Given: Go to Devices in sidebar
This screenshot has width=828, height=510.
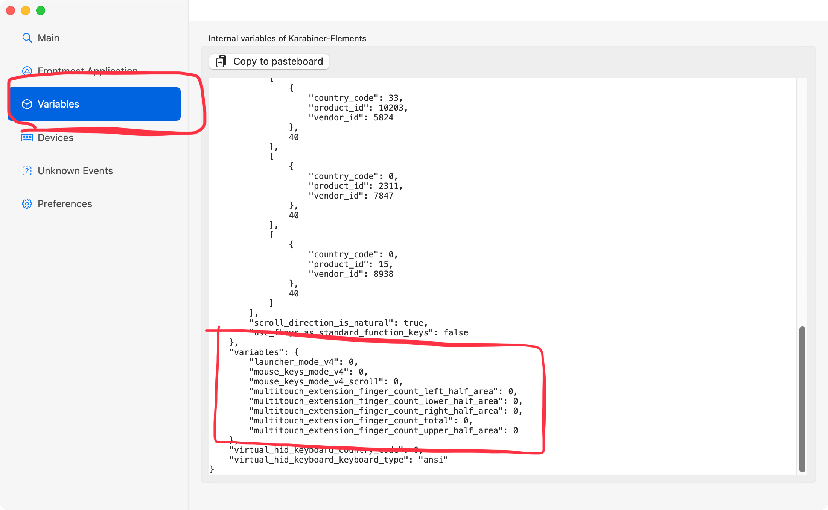Looking at the screenshot, I should click(x=94, y=138).
